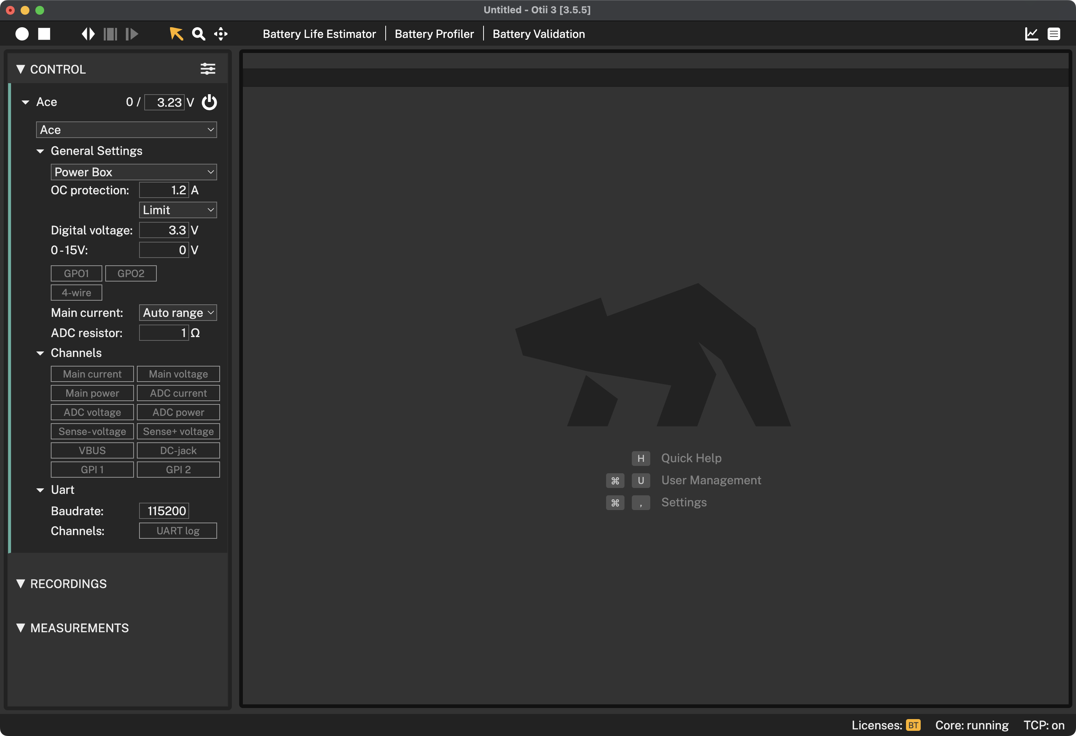The width and height of the screenshot is (1076, 736).
Task: Collapse the Uart section
Action: pos(40,490)
